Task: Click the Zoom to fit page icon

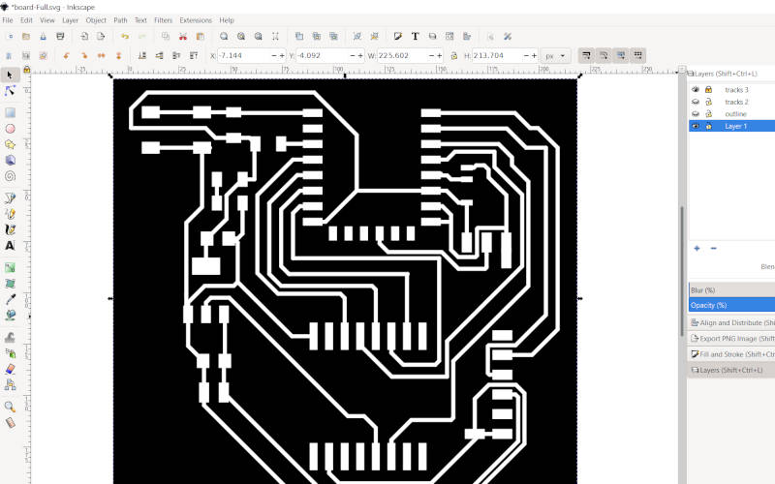Action: [x=258, y=37]
